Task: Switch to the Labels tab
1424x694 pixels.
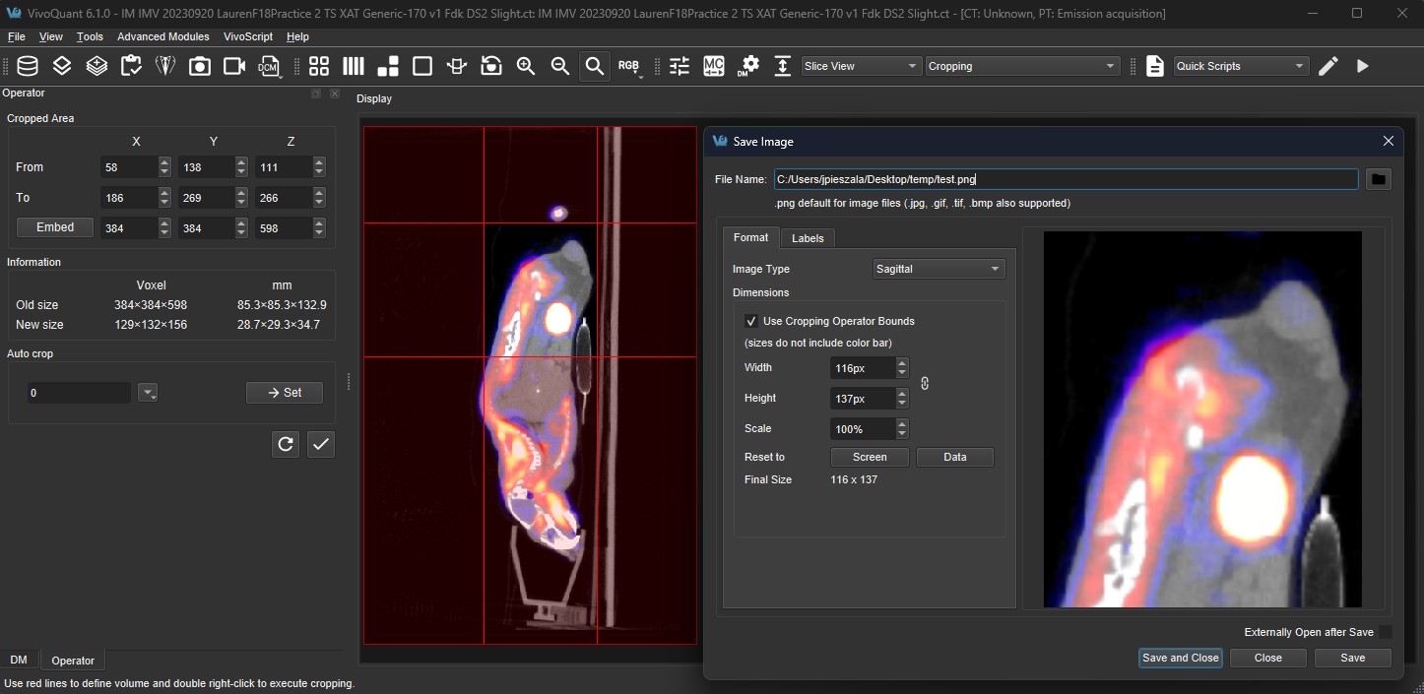Action: coord(808,238)
